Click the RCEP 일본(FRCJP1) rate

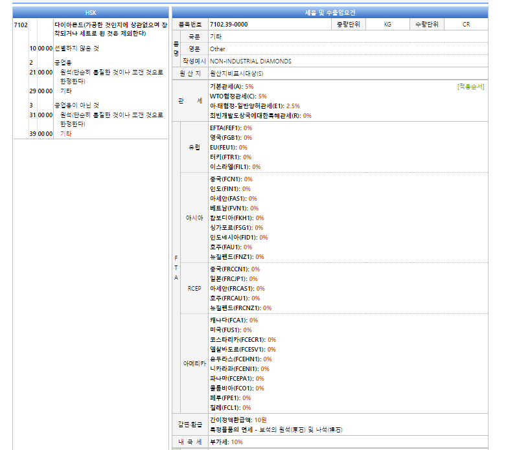point(233,279)
